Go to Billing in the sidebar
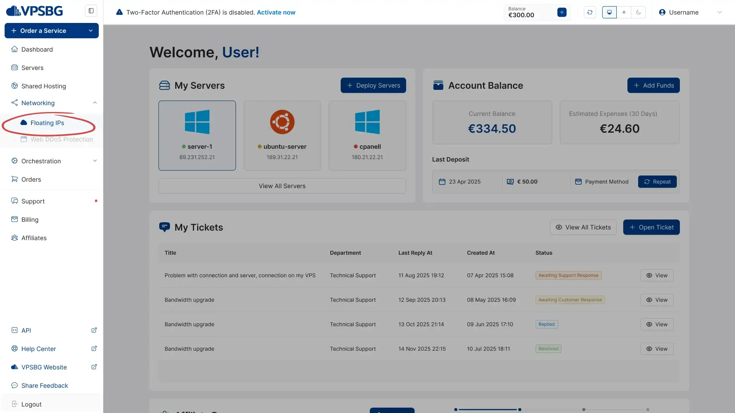Viewport: 735px width, 413px height. [30, 220]
